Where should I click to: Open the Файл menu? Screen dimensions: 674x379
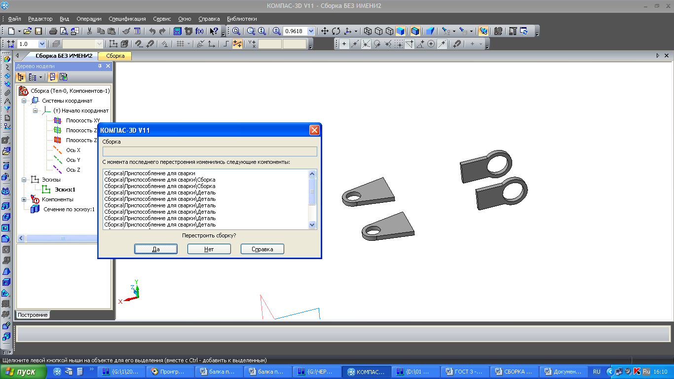click(x=14, y=19)
